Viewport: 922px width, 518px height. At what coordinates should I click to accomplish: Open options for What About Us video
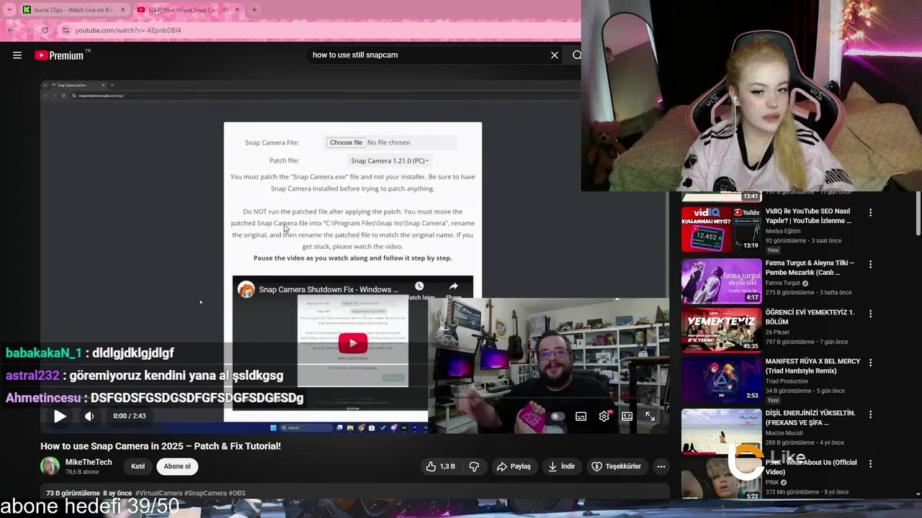(x=870, y=464)
